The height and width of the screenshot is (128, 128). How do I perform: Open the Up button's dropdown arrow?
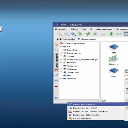(75, 36)
